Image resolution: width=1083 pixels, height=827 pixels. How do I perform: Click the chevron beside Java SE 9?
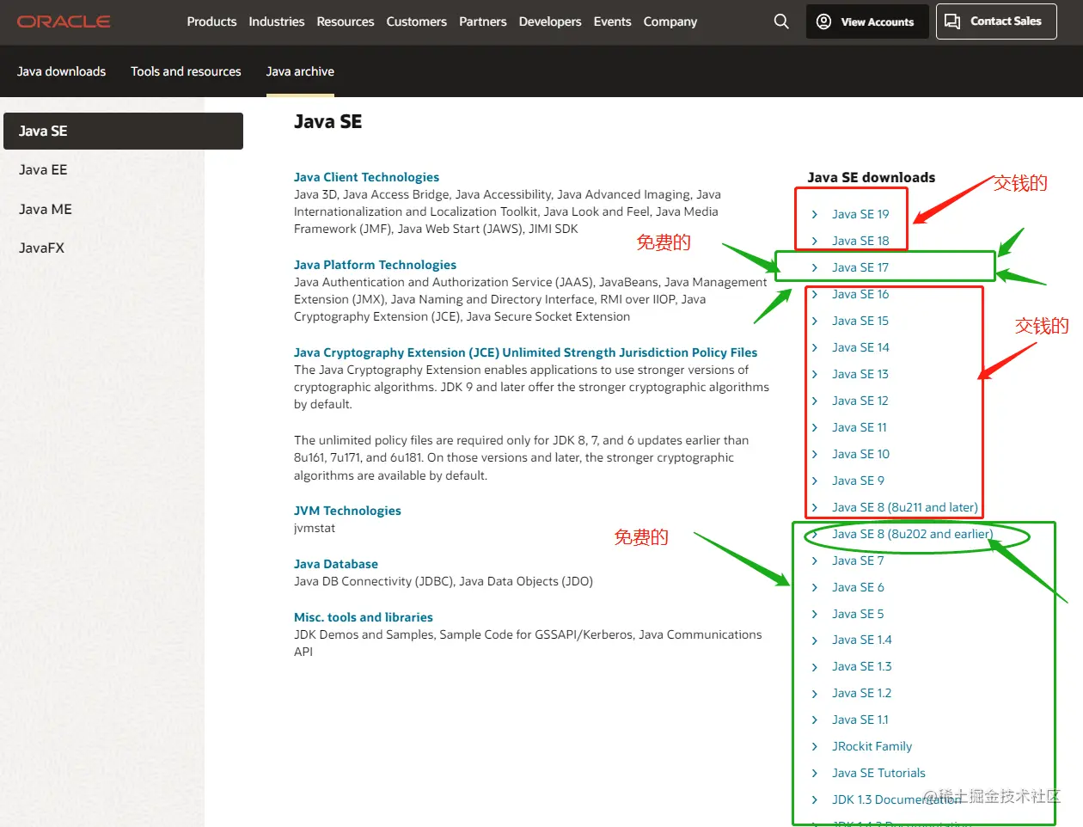tap(815, 481)
